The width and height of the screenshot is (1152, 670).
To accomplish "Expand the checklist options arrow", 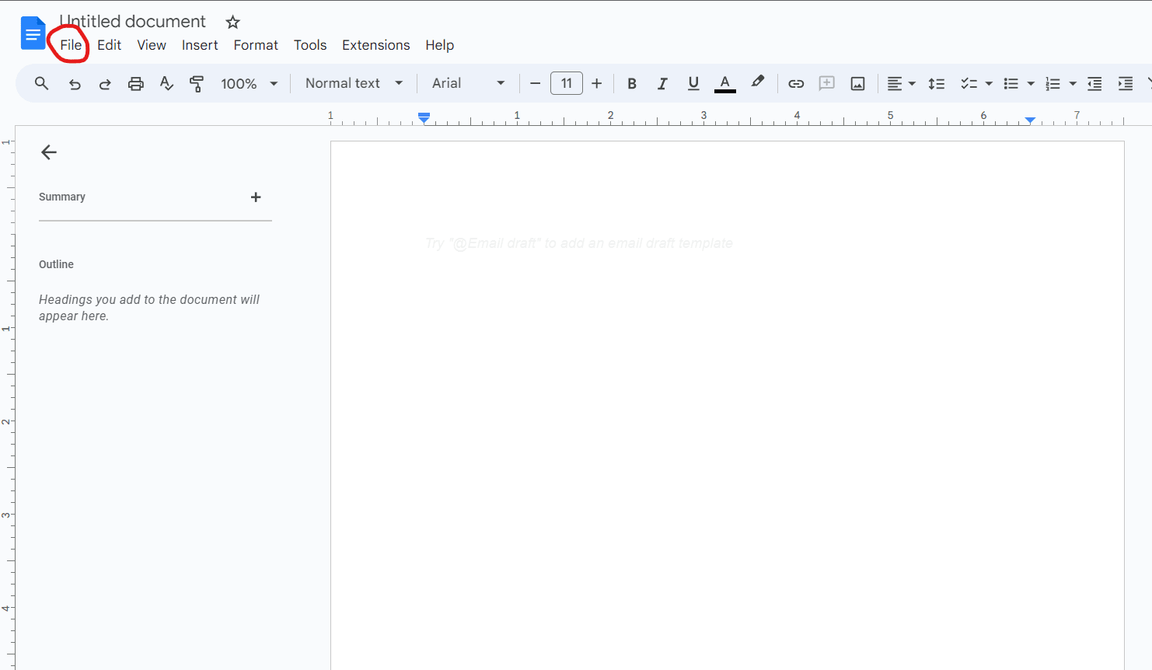I will tap(989, 84).
